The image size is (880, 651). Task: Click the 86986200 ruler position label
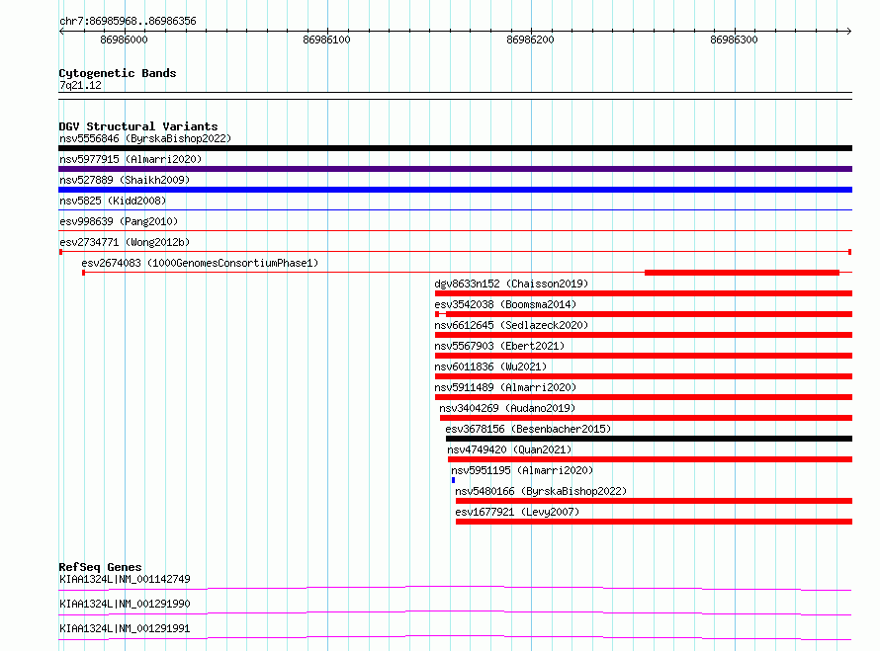click(530, 40)
